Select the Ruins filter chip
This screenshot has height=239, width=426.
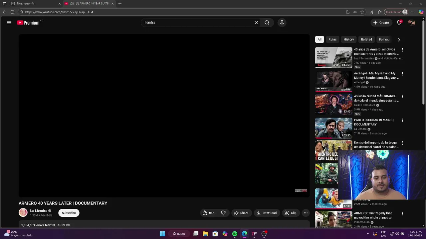(332, 40)
